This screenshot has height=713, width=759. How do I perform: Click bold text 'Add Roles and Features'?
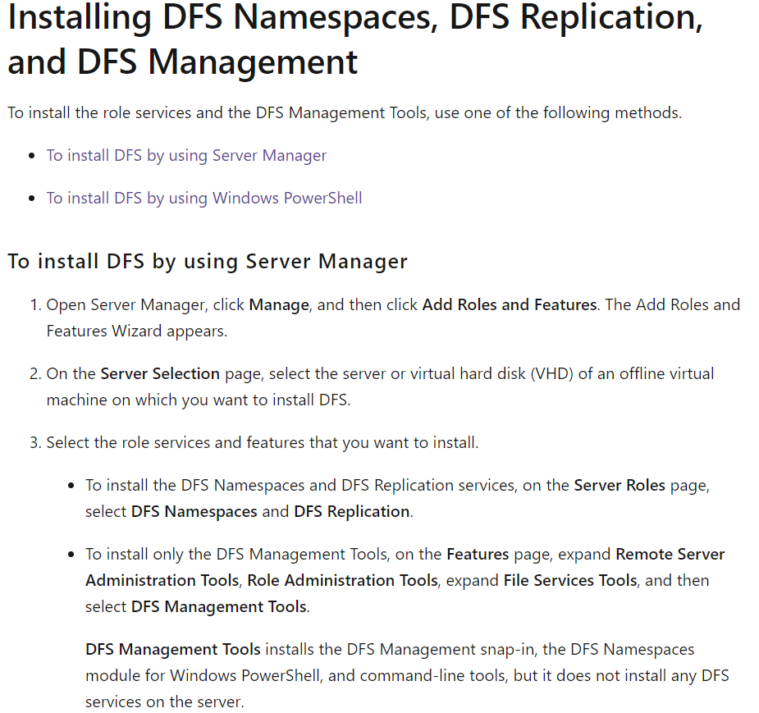(x=510, y=305)
